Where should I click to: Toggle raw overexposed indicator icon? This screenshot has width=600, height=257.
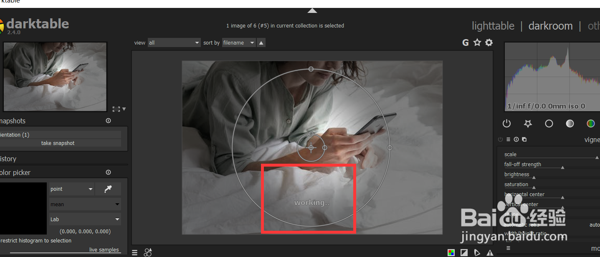(x=464, y=252)
